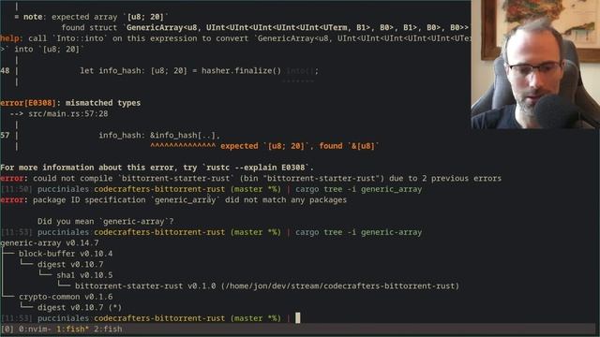The height and width of the screenshot is (337, 600).
Task: Click 'error[E0308]' mismatched types heading
Action: [x=70, y=103]
